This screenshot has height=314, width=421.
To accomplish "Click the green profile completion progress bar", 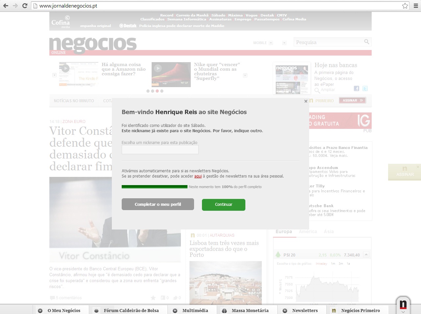I will 155,187.
